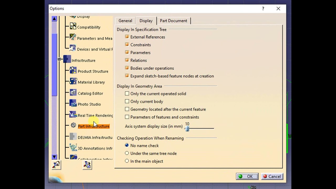The image size is (336, 189).
Task: Select Under the same tree node option
Action: point(127,153)
